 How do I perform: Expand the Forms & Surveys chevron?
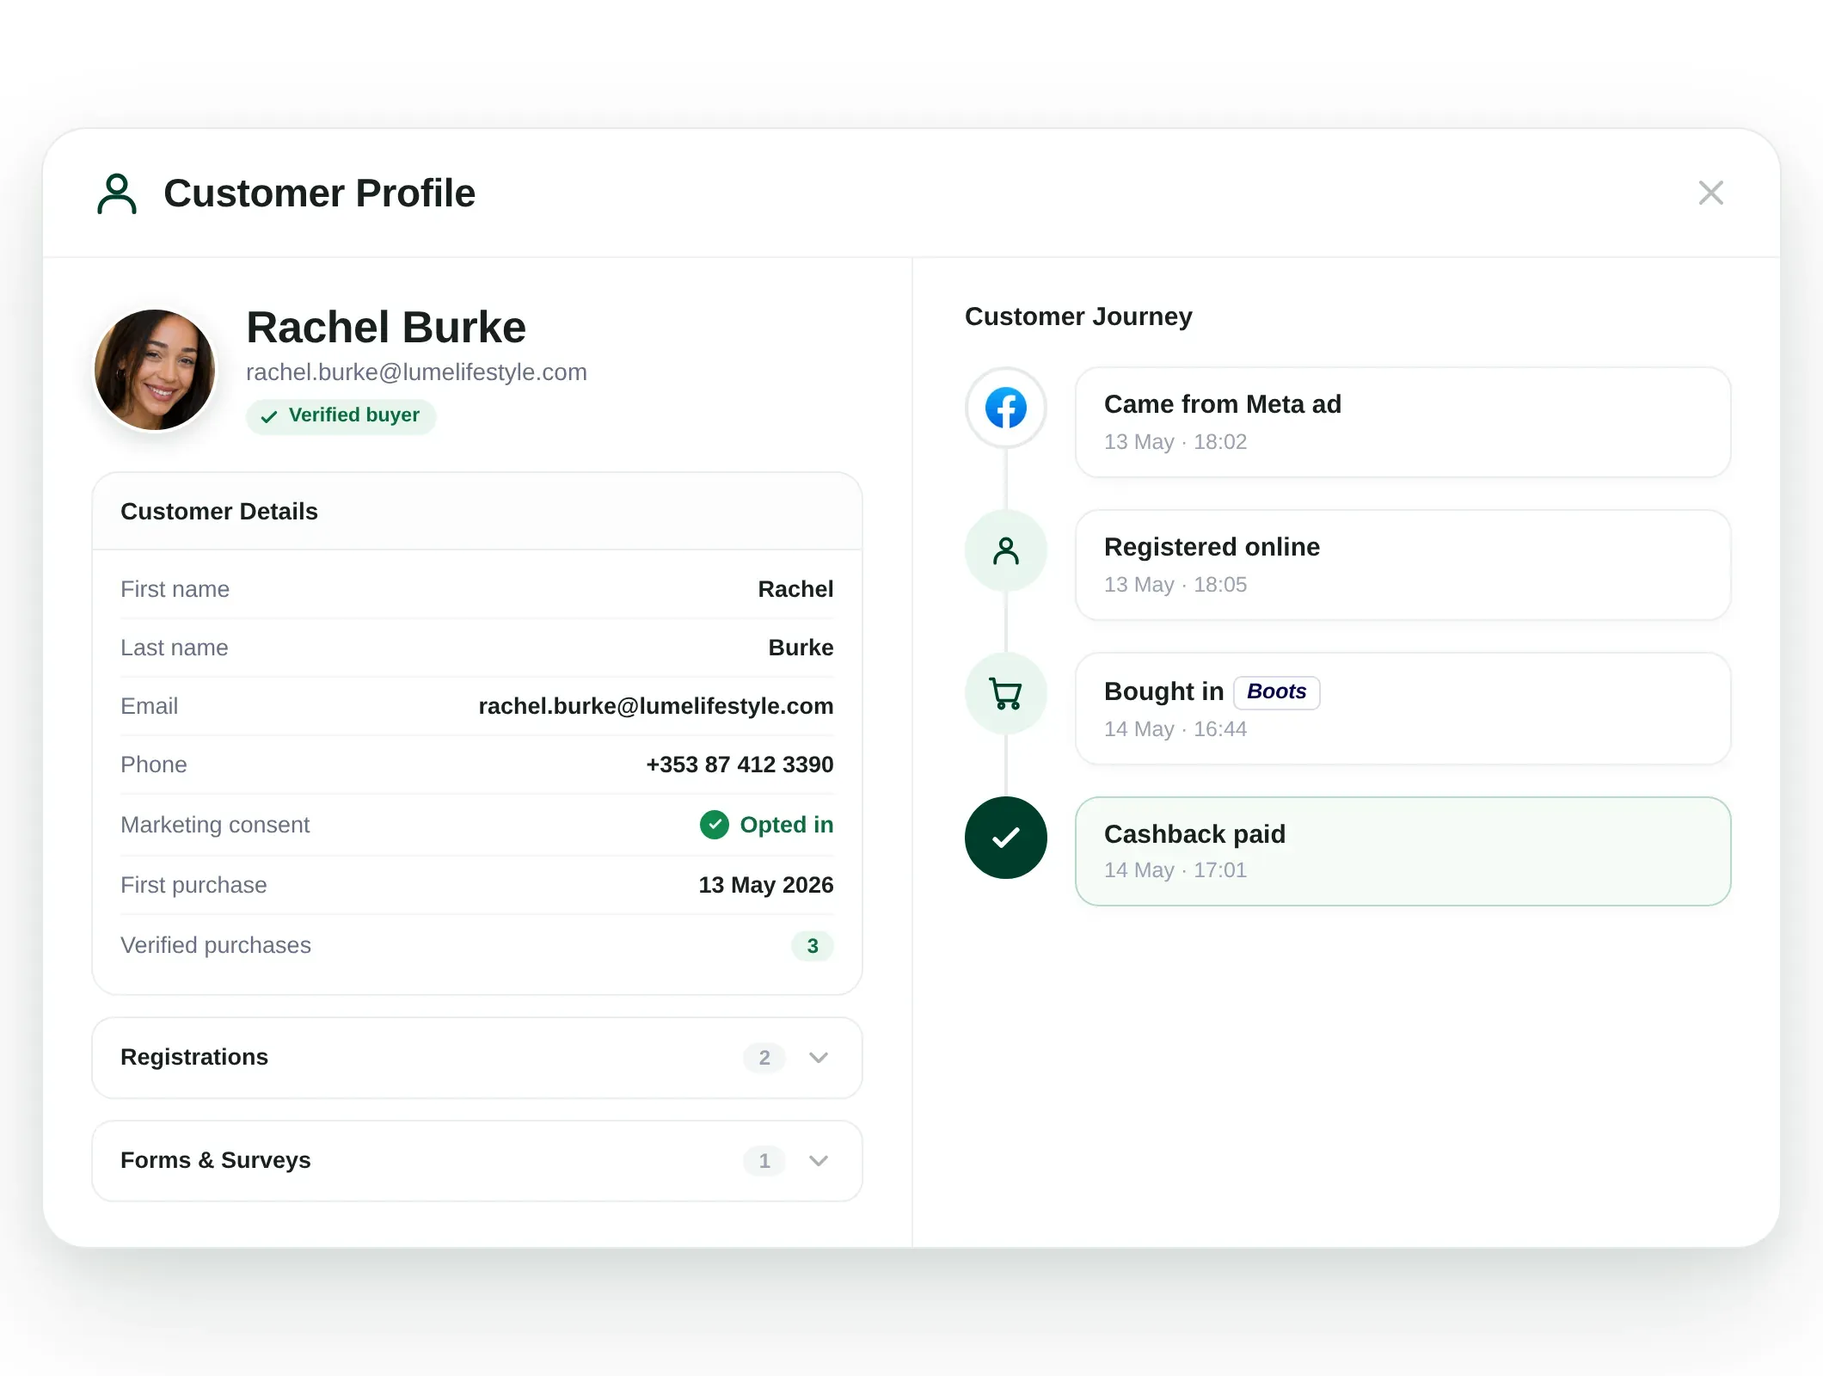[x=819, y=1161]
